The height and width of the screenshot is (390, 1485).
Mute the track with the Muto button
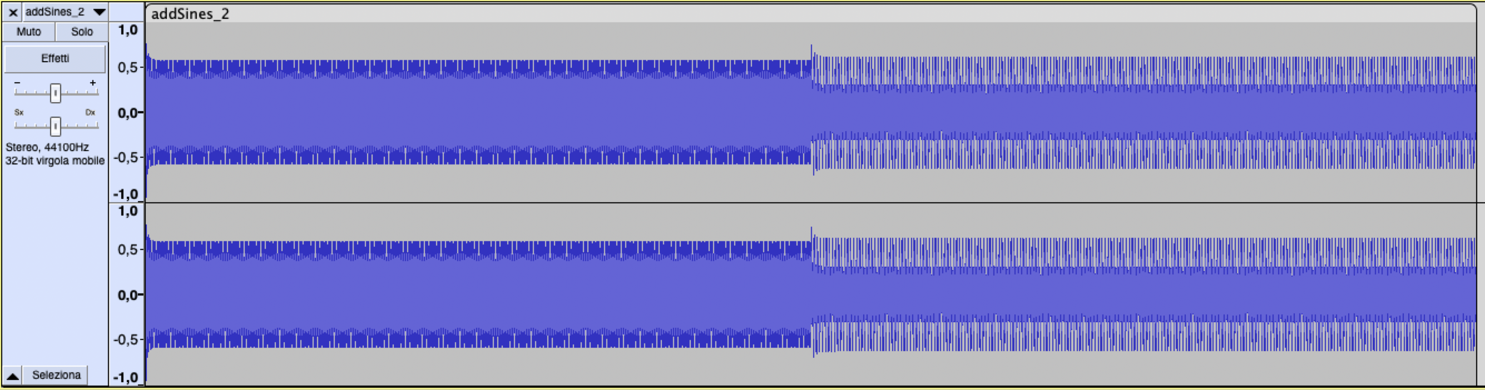(29, 32)
